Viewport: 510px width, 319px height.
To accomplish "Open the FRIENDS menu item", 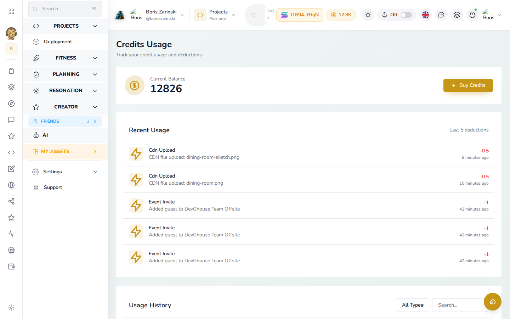I will tap(65, 121).
